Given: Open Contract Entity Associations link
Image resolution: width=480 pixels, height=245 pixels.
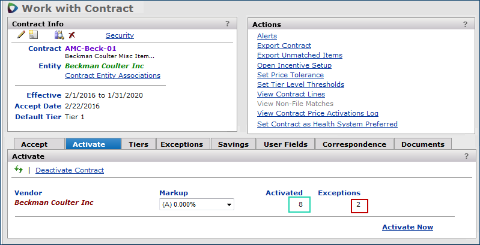Looking at the screenshot, I should pyautogui.click(x=112, y=75).
